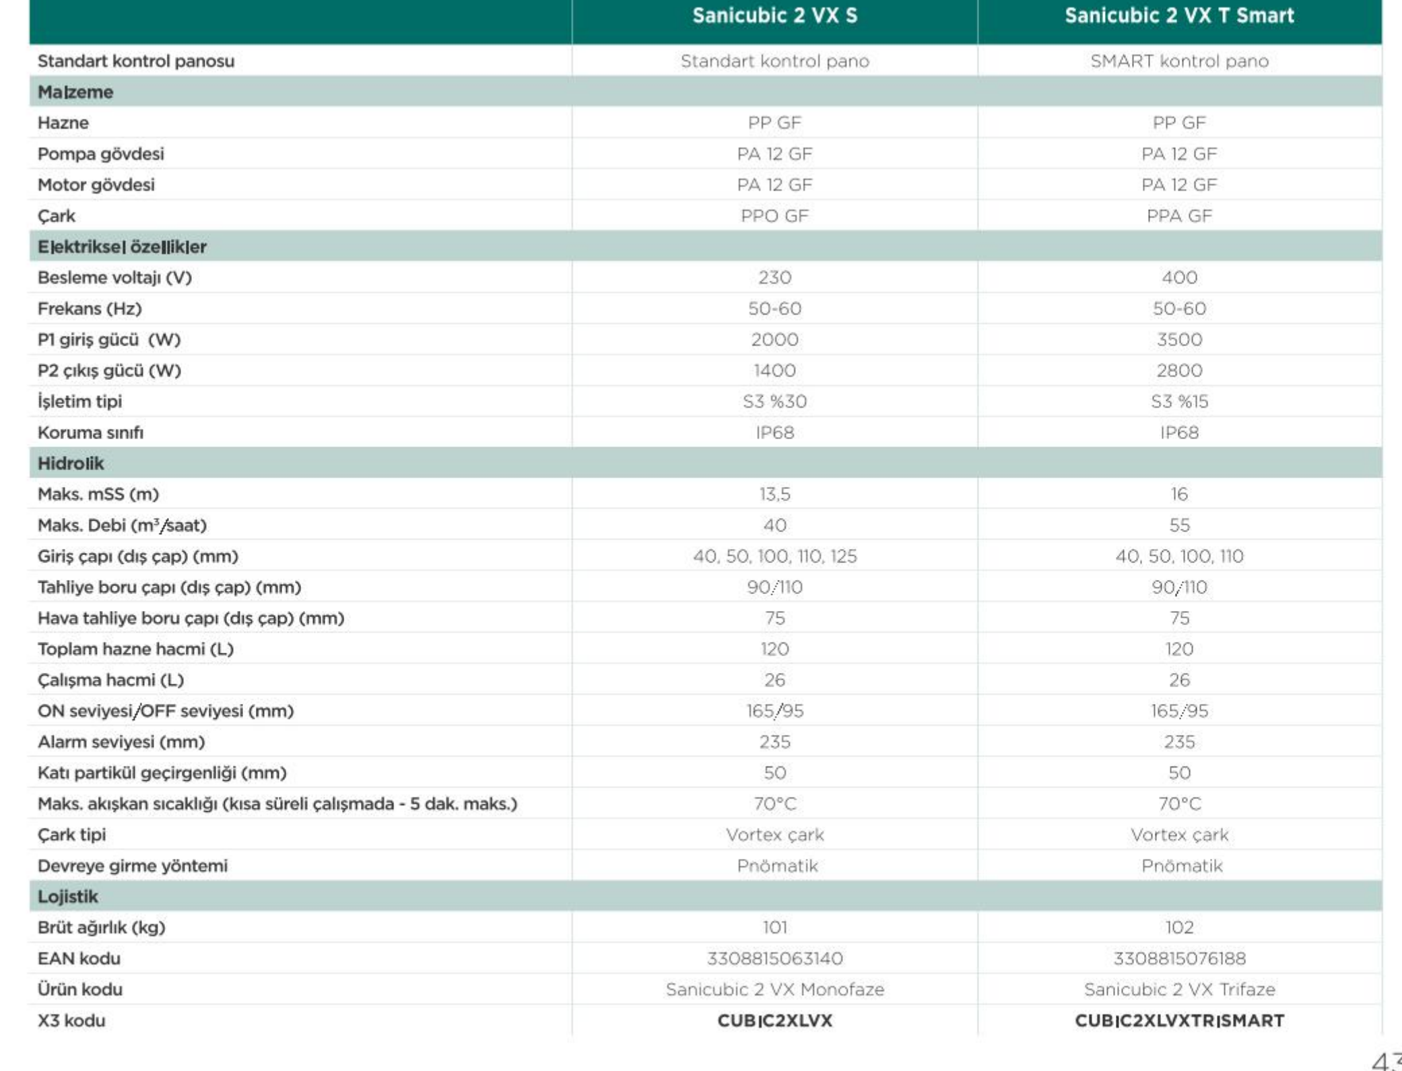Select the Maks. Debi value 55
This screenshot has height=1071, width=1402.
[1179, 525]
